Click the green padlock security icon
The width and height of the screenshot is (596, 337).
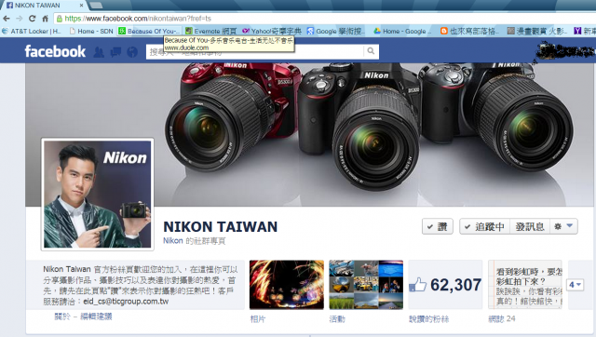coord(60,19)
